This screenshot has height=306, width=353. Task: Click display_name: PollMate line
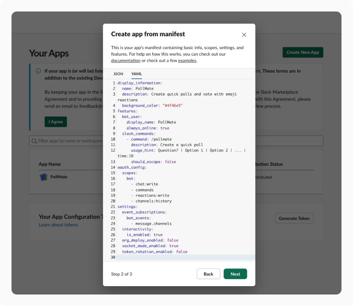click(x=151, y=122)
